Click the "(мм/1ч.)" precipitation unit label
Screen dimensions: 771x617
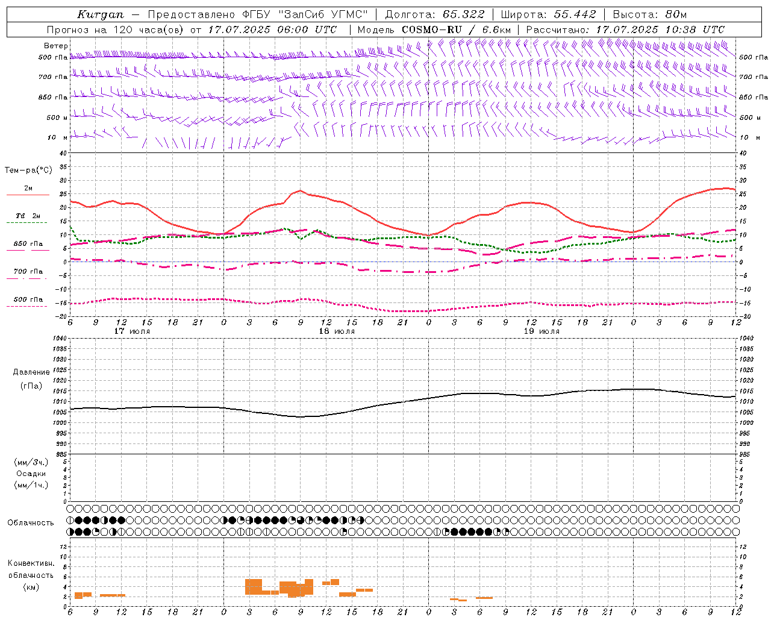pyautogui.click(x=31, y=485)
